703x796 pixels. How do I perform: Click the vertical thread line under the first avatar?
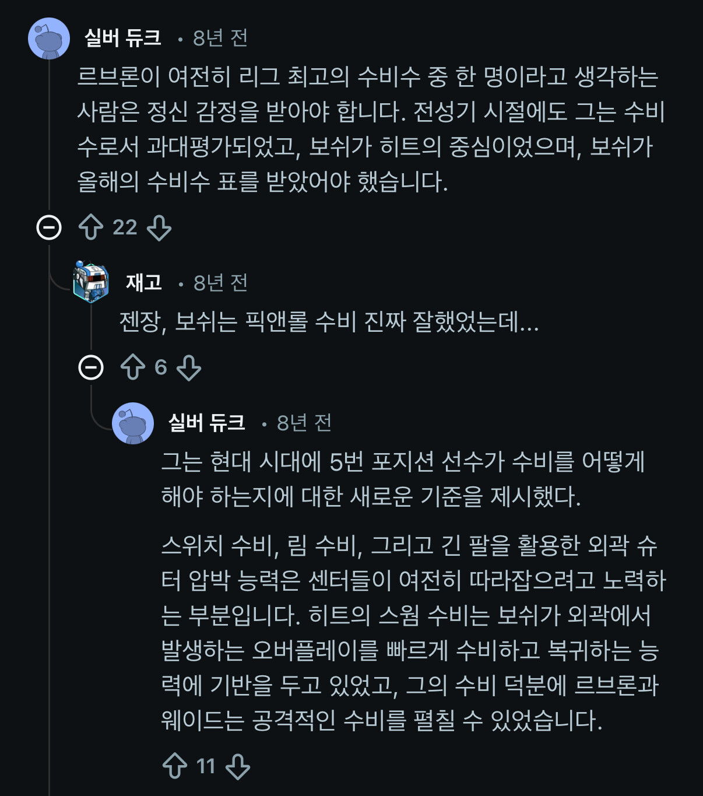(x=49, y=134)
